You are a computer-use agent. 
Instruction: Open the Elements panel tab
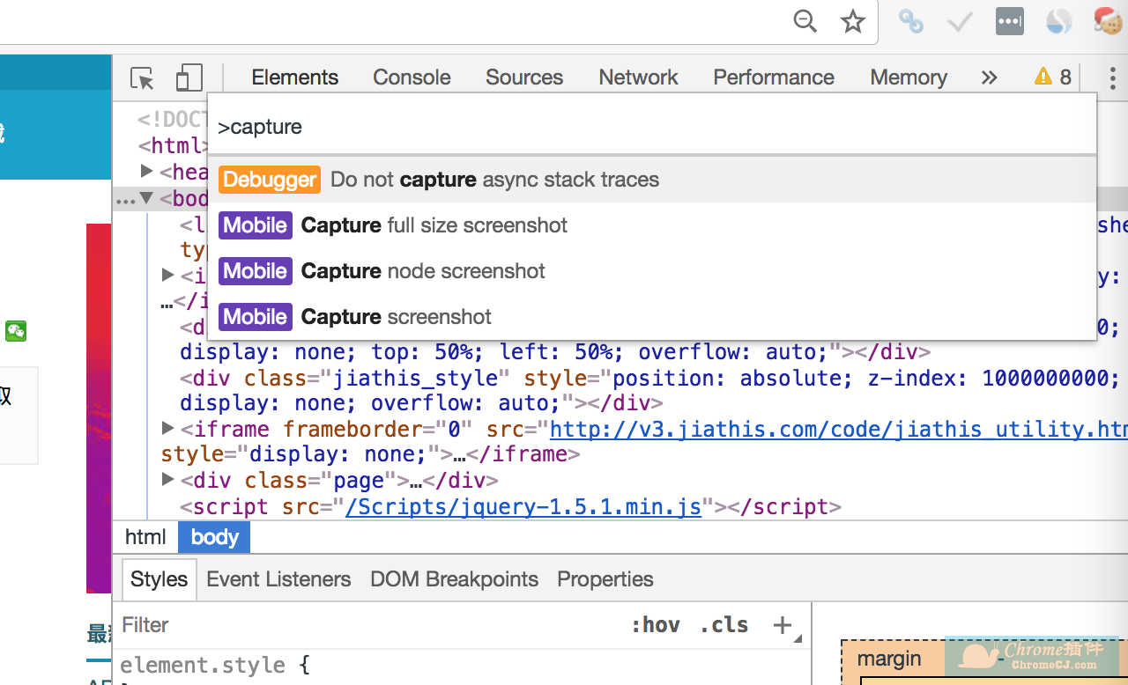[x=294, y=77]
